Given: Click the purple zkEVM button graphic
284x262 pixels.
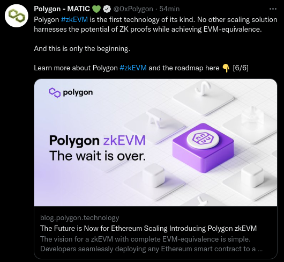Looking at the screenshot, I should 203,148.
